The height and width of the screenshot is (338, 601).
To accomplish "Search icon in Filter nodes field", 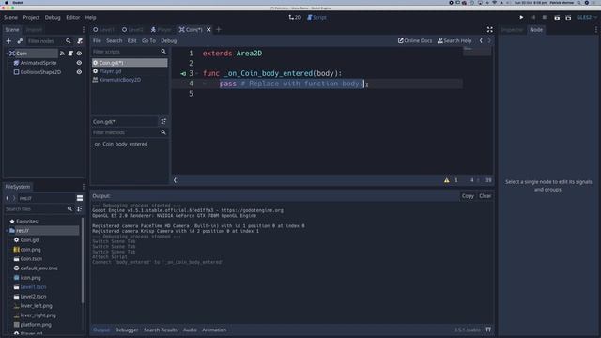I will [x=69, y=41].
